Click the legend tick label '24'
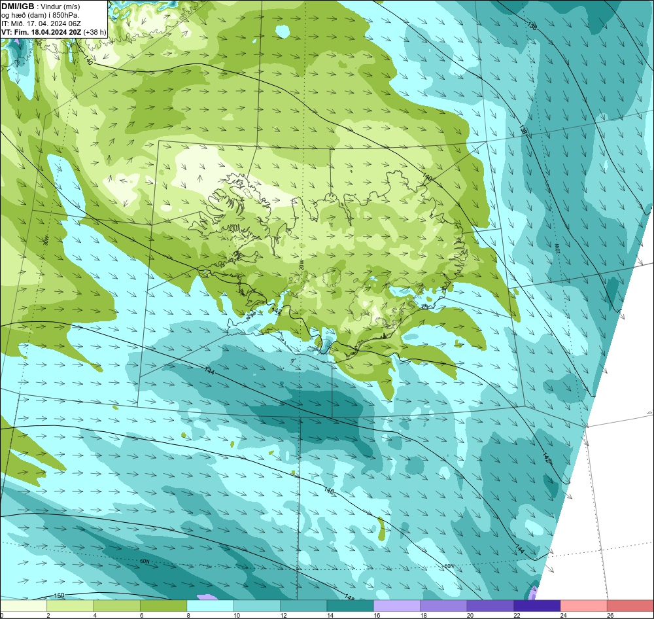This screenshot has height=619, width=654. tap(564, 615)
